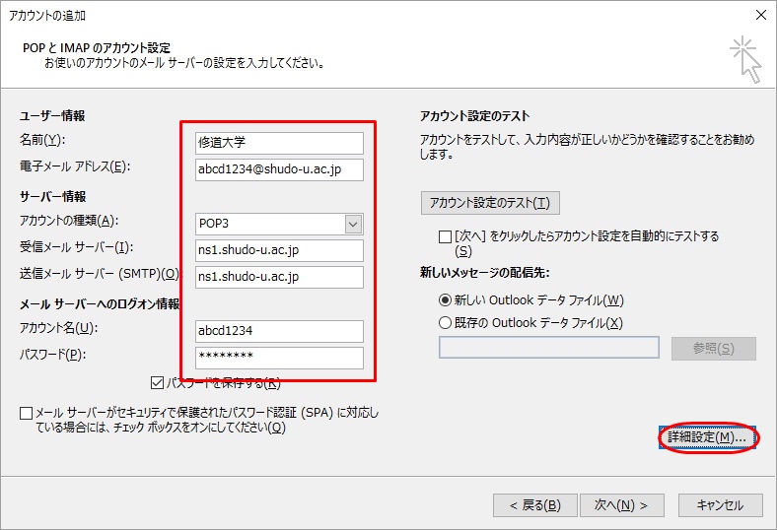The width and height of the screenshot is (777, 530).
Task: Select new Outlook data file radio option
Action: [x=446, y=300]
